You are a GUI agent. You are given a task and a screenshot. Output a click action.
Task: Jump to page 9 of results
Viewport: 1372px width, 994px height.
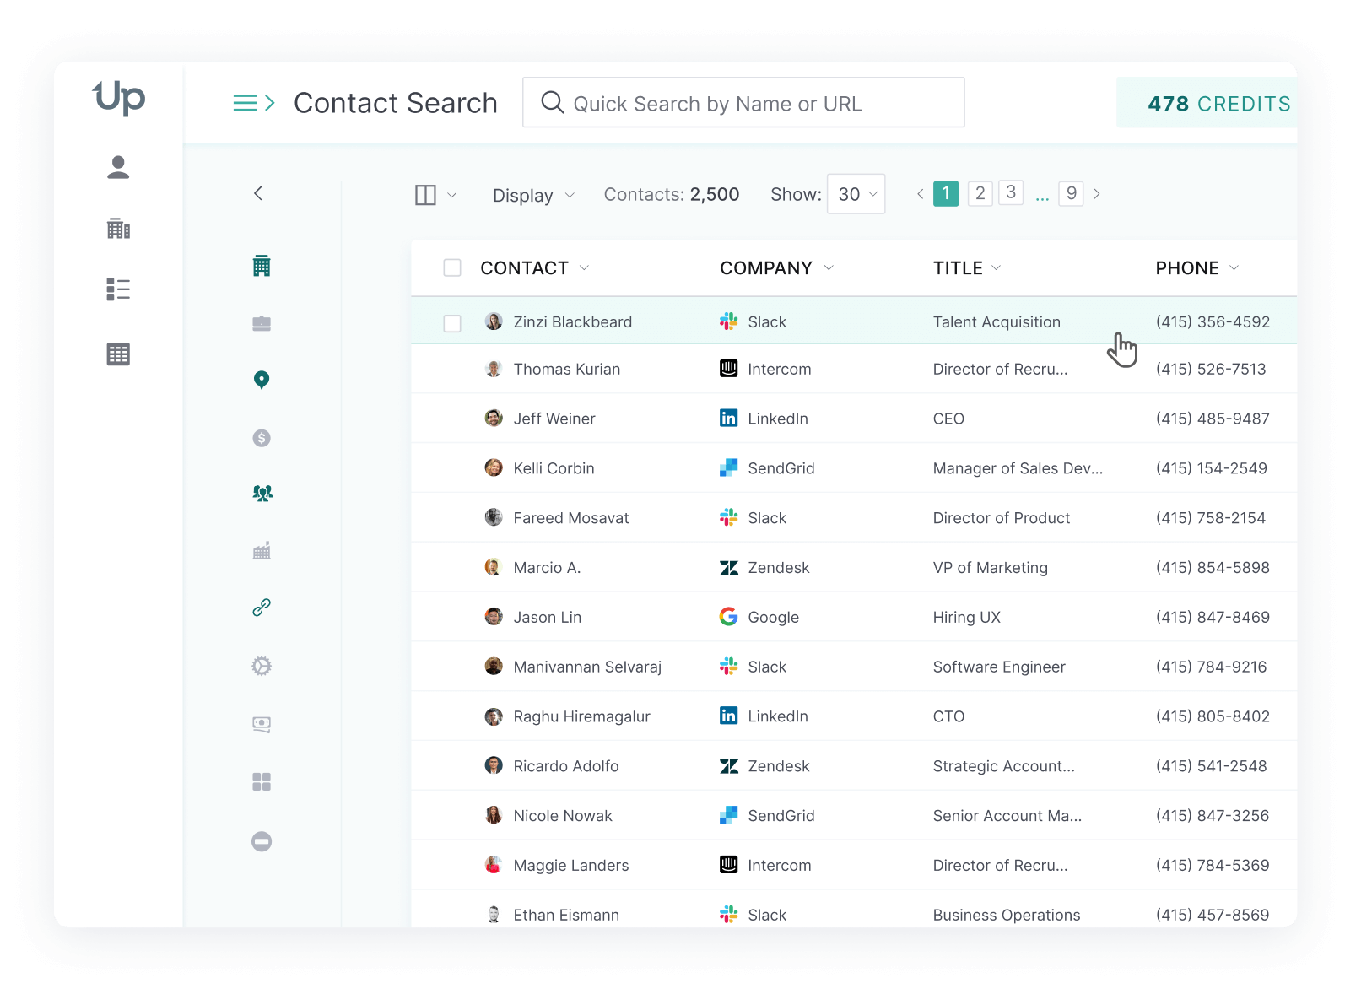pos(1071,193)
